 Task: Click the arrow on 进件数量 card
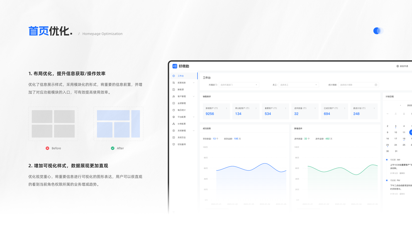click(x=315, y=108)
